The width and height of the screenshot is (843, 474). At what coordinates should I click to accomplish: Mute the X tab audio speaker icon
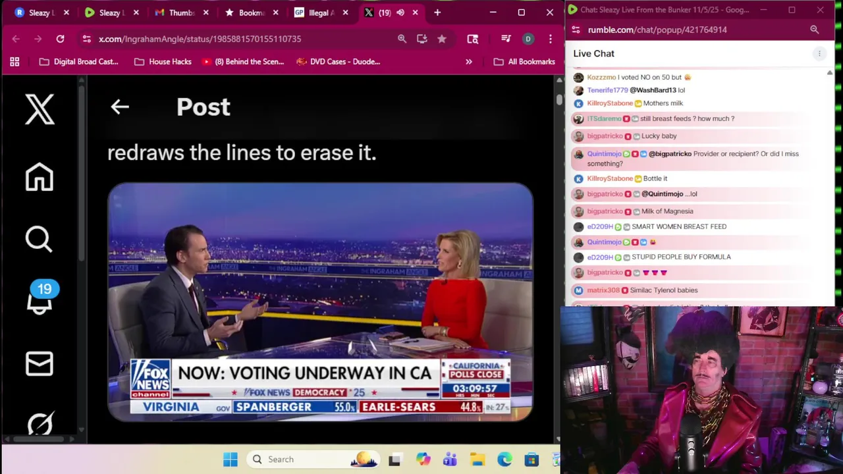[400, 13]
